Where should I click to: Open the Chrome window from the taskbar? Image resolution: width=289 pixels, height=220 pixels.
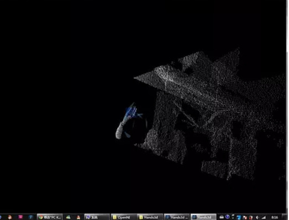point(50,217)
